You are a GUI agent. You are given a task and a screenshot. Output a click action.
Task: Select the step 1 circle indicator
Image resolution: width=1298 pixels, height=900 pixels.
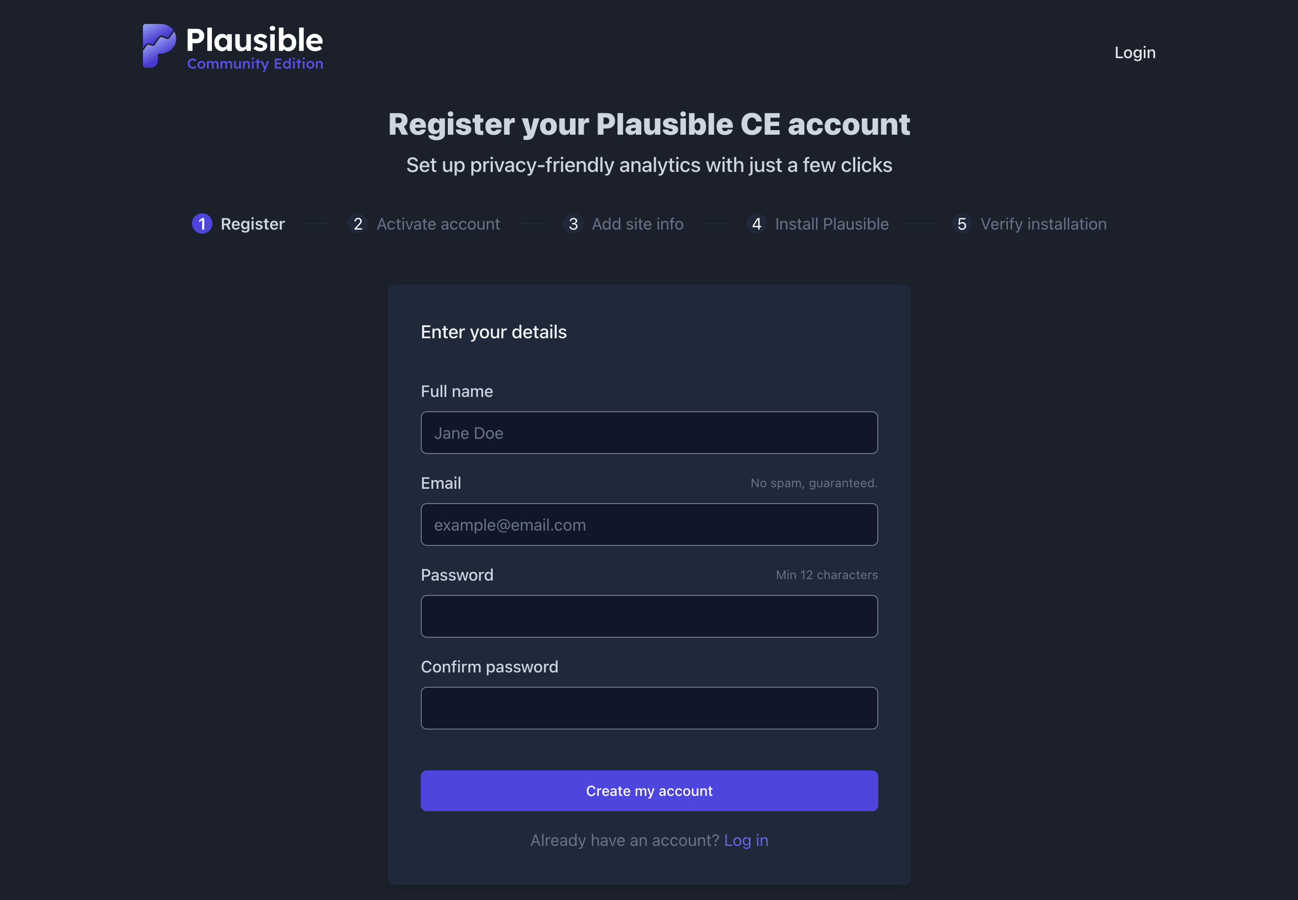click(x=202, y=224)
